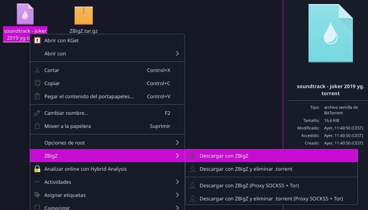
Task: Choose Copiar from the context menu
Action: (107, 83)
